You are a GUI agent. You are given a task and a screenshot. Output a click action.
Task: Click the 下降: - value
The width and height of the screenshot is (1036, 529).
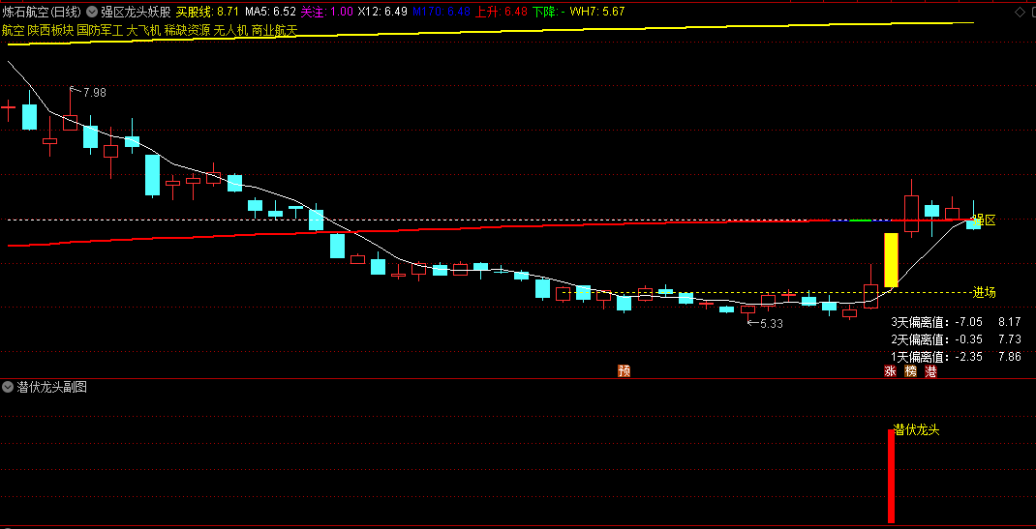[x=548, y=12]
